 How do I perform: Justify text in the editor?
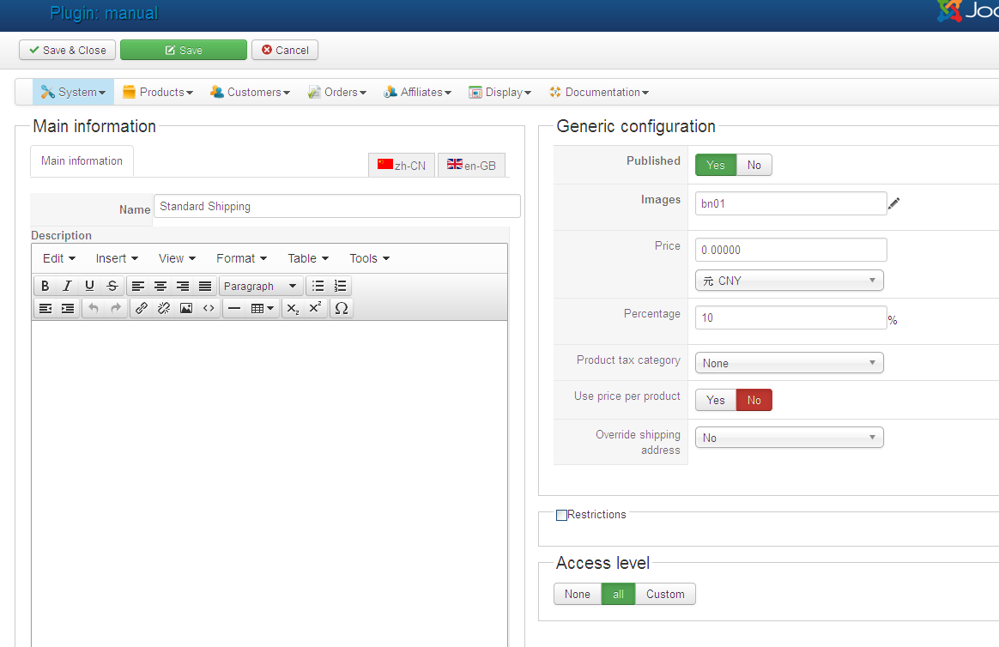click(x=205, y=286)
